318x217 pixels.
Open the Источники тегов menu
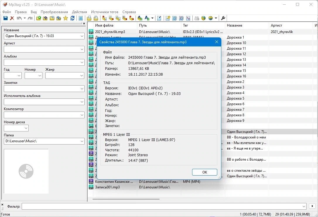(x=105, y=12)
